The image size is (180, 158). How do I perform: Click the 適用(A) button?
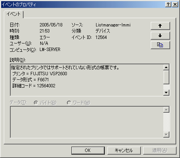coord(160,150)
